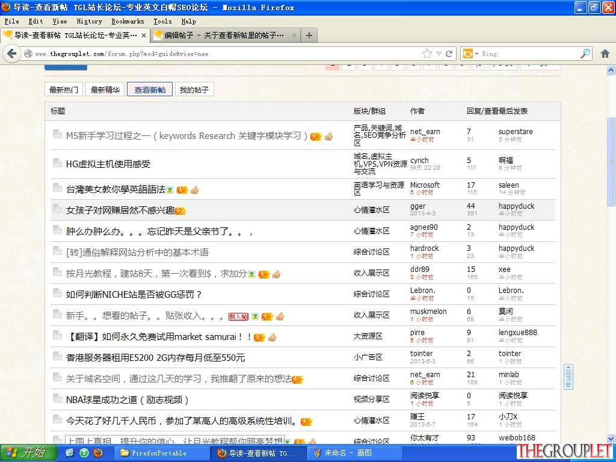Open the Edit menu
Screen dimensions: 616x462
(x=35, y=21)
